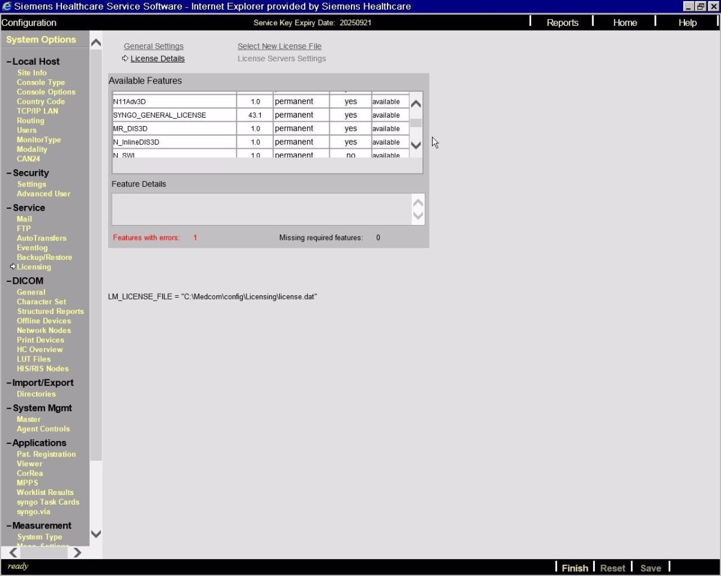Open License Details link
Screen dimensions: 721x576
click(x=157, y=58)
